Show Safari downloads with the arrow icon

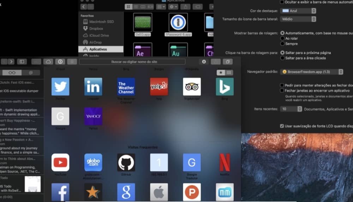click(x=204, y=62)
